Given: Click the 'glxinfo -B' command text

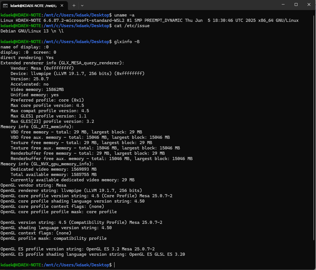Looking at the screenshot, I should [127, 42].
